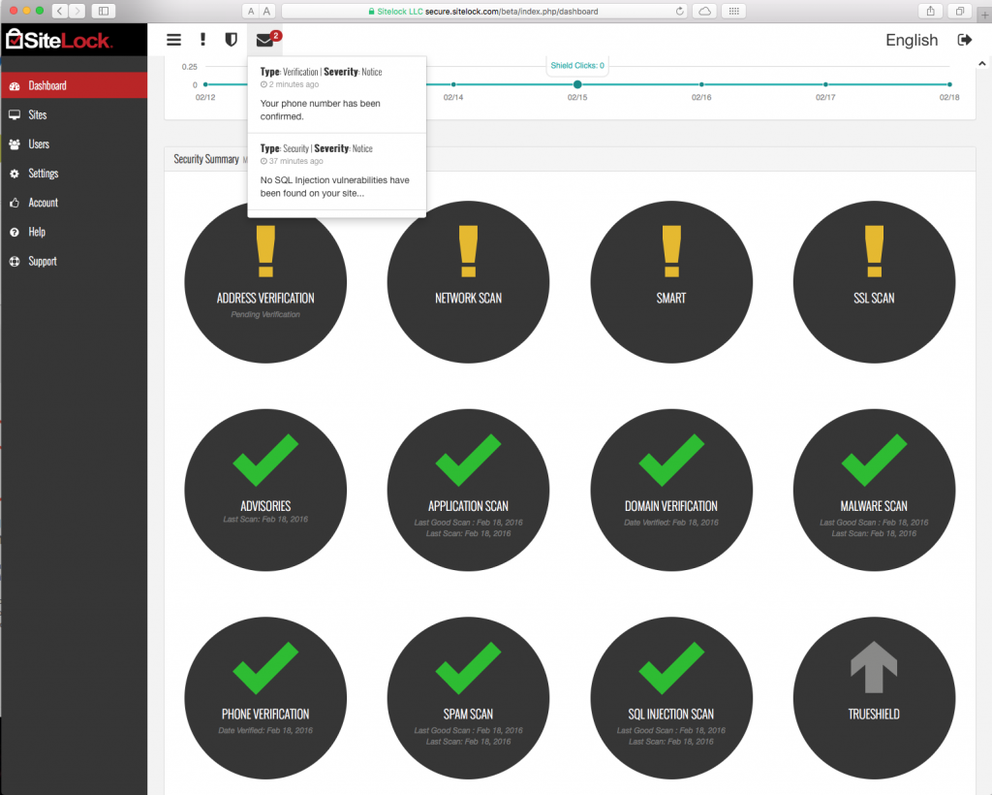Click the shield icon in top toolbar
Image resolution: width=992 pixels, height=795 pixels.
pos(231,40)
